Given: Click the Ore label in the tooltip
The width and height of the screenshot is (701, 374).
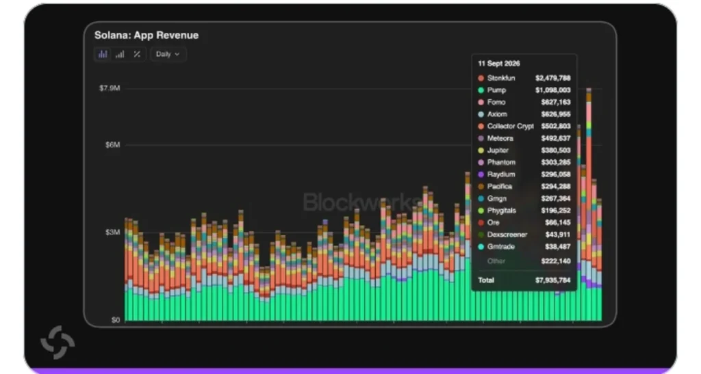Looking at the screenshot, I should point(493,222).
